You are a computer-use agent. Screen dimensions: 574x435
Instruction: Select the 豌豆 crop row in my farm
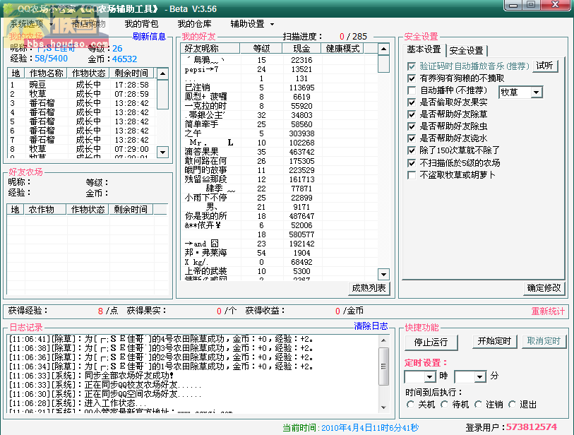point(83,85)
